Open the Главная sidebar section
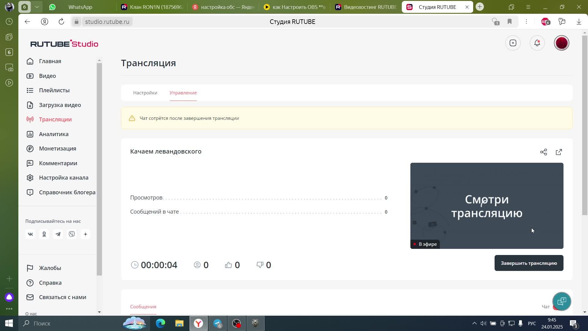588x331 pixels. (x=44, y=61)
